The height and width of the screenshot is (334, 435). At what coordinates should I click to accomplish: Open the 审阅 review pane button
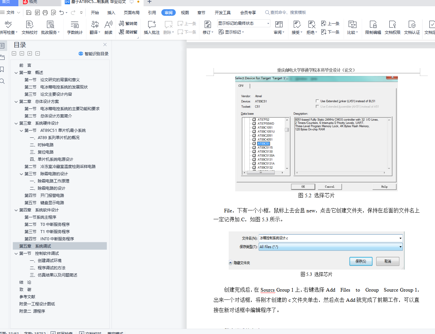tap(279, 28)
